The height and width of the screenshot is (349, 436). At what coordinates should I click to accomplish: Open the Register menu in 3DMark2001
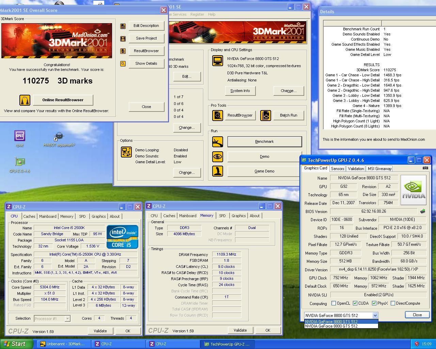(x=197, y=14)
